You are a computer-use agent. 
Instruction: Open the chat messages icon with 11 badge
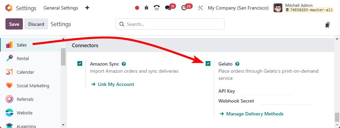(x=168, y=8)
